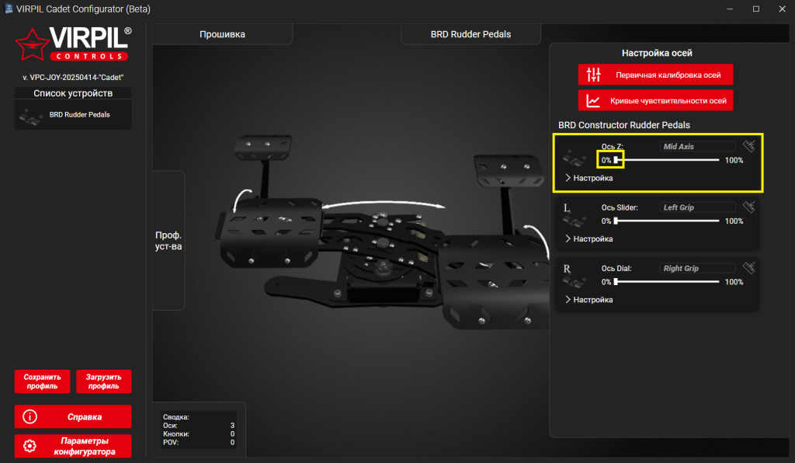Click the Сохранить профиль button
Image resolution: width=795 pixels, height=463 pixels.
click(43, 381)
